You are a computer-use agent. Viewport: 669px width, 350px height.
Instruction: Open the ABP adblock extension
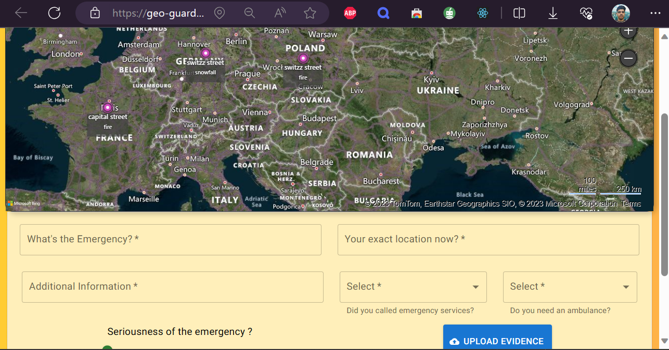tap(350, 13)
